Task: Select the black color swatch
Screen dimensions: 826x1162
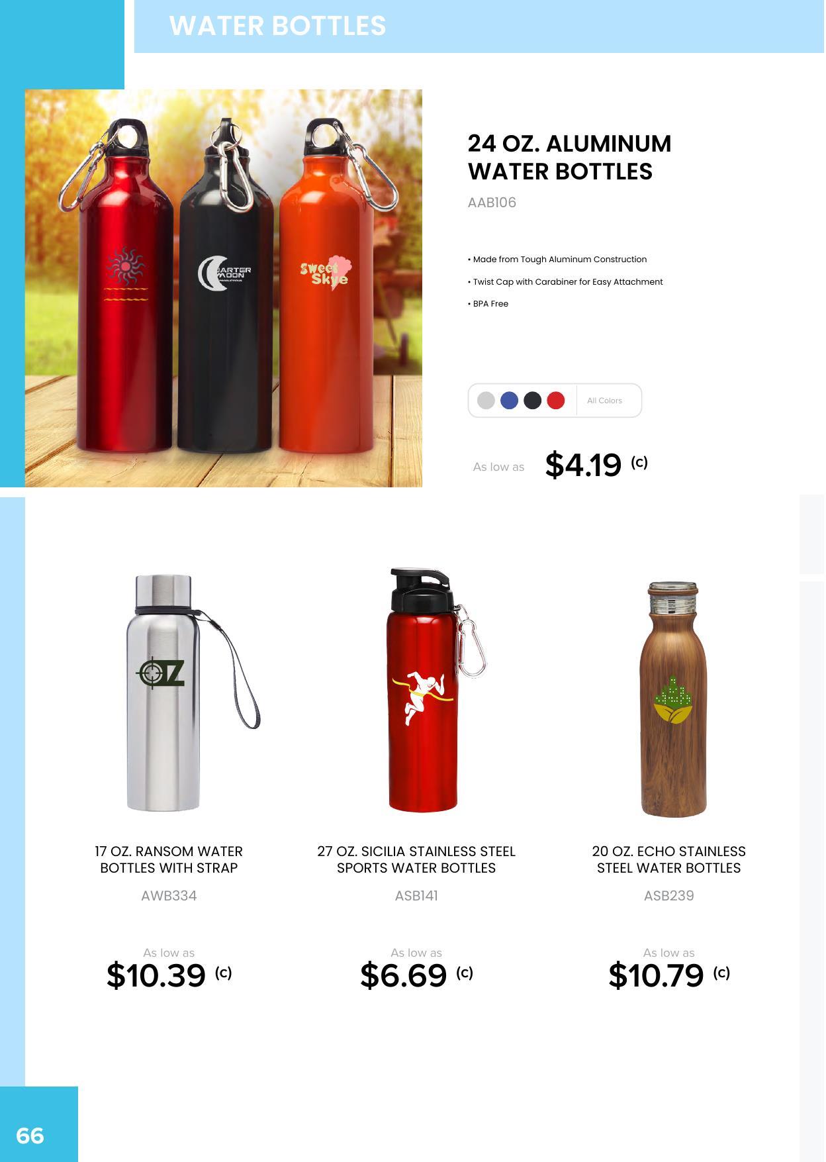Action: tap(532, 401)
